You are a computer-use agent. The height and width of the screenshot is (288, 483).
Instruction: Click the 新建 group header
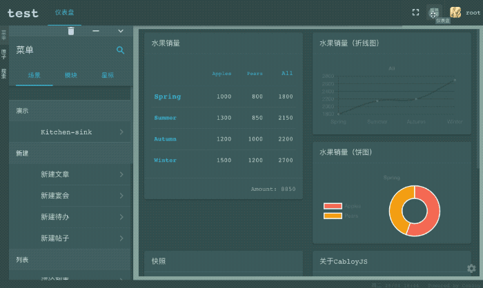70,153
